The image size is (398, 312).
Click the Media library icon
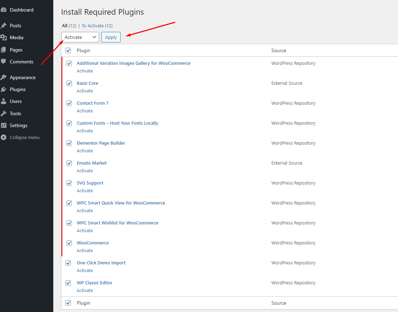coord(4,37)
